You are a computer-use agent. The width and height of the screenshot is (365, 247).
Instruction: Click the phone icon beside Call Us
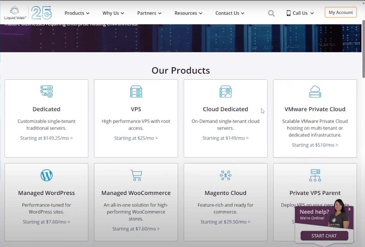click(x=289, y=13)
